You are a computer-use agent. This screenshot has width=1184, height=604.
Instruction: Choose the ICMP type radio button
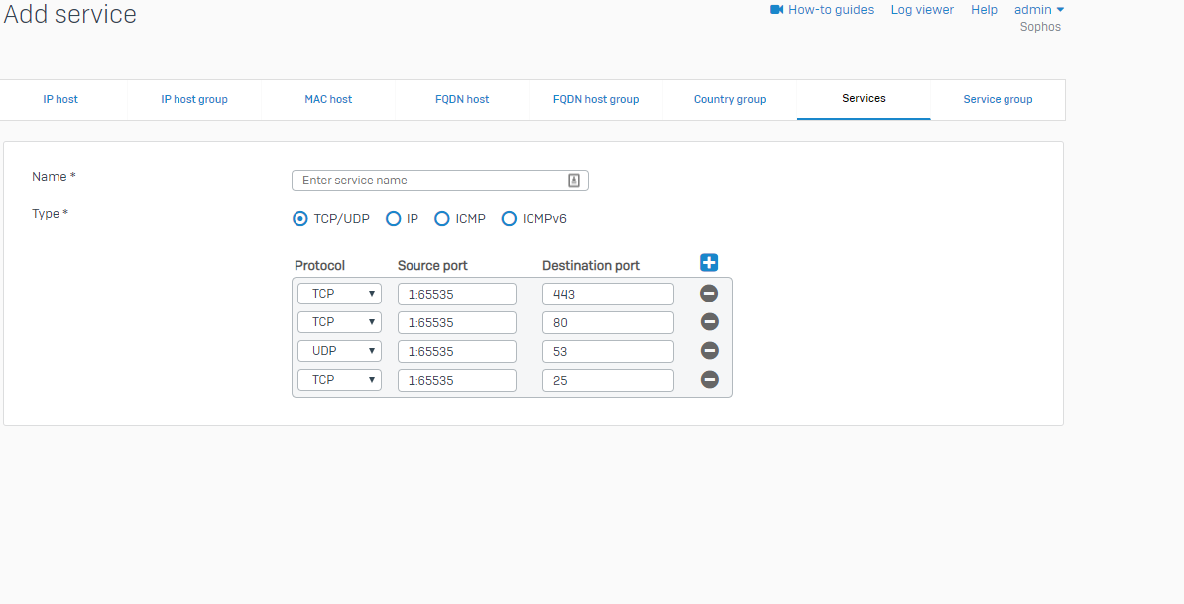(x=441, y=219)
